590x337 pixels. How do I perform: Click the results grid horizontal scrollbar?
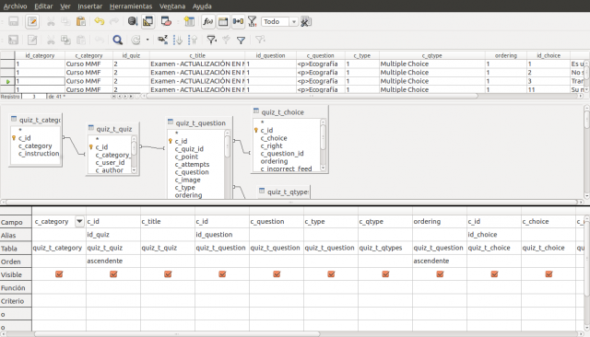pos(313,96)
